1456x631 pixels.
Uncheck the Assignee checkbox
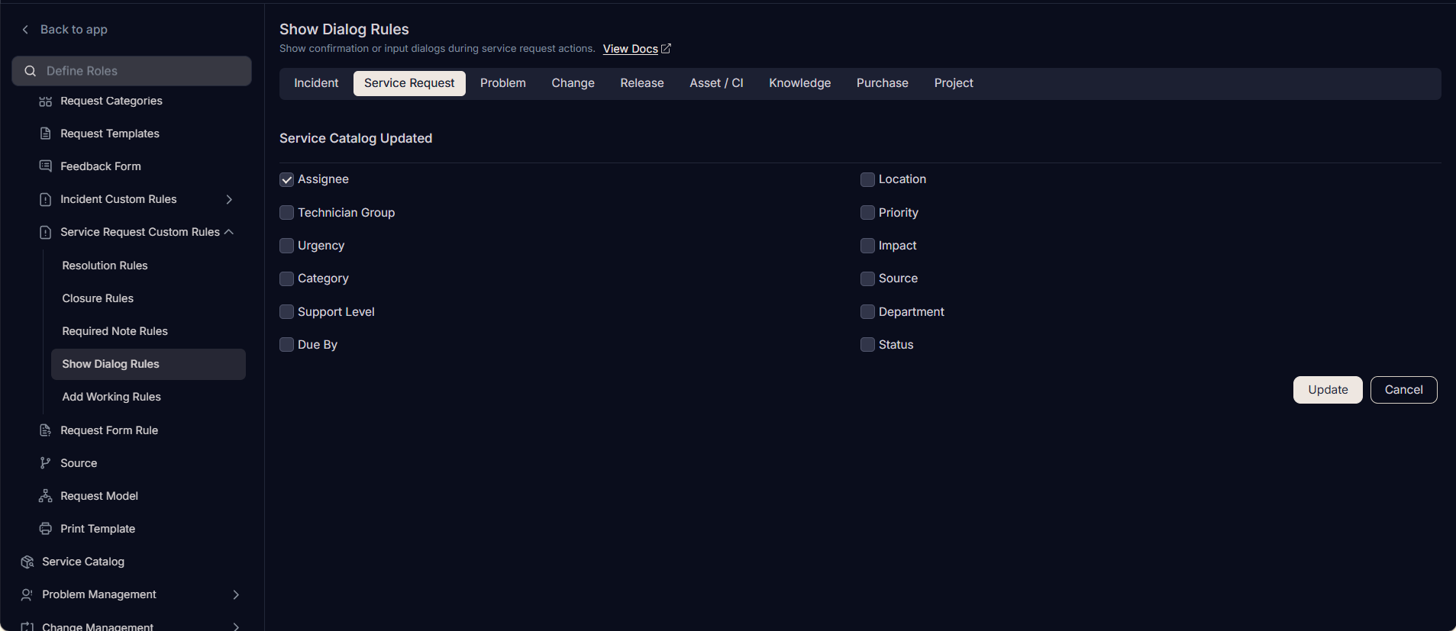pyautogui.click(x=287, y=179)
